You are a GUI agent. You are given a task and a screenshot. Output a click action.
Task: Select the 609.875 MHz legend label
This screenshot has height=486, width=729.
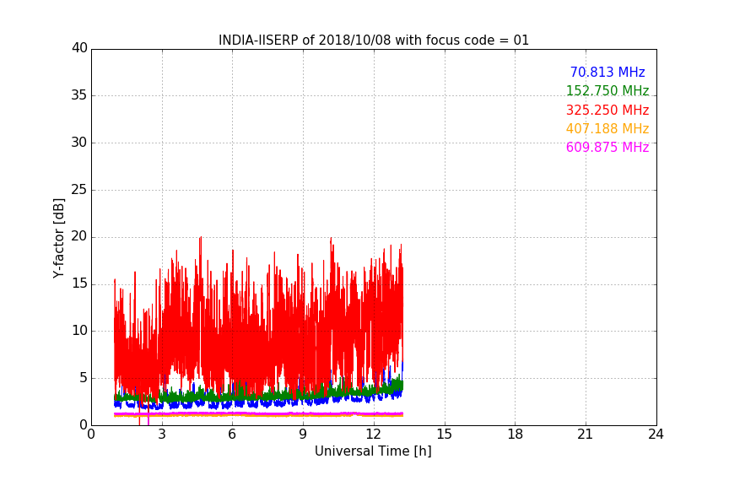tap(607, 147)
